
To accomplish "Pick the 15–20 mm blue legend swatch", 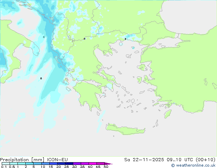I will coord(53,164).
